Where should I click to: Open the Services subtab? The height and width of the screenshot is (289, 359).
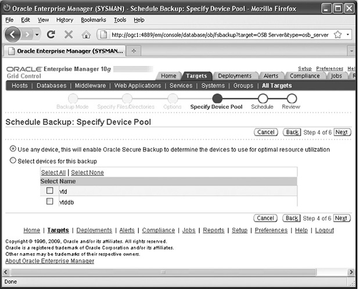(181, 86)
